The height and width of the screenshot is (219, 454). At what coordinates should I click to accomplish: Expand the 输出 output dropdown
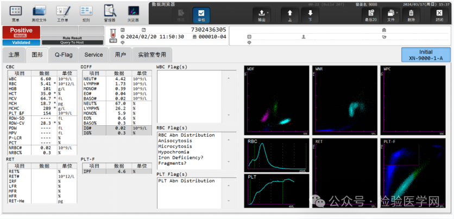pos(262,14)
